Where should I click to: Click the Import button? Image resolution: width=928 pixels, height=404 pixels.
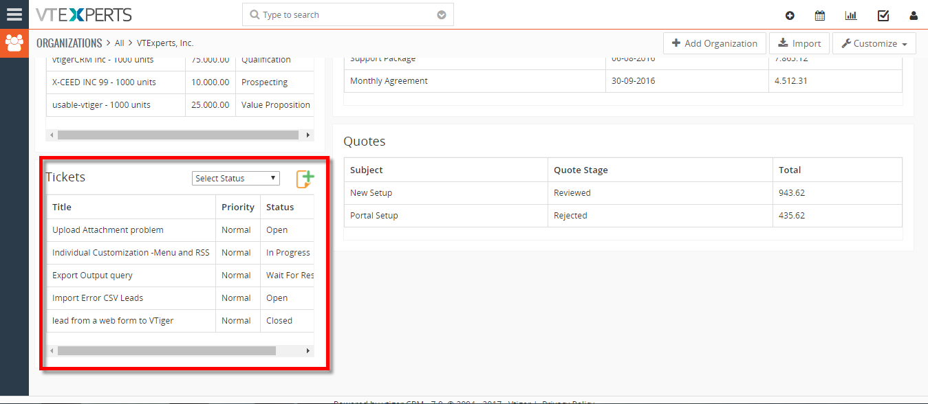[799, 43]
